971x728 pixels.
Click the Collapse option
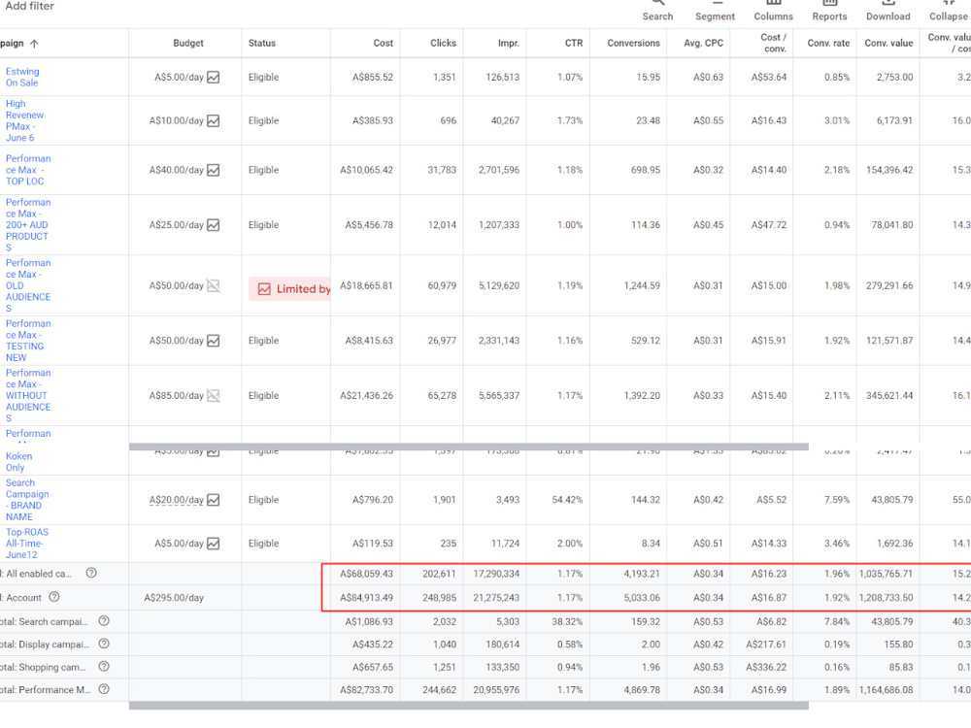[948, 11]
